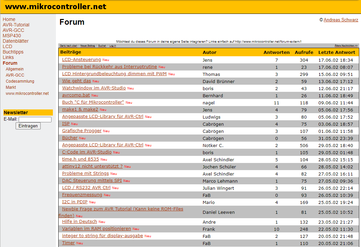Screen dimensions: 361x247
Task: Click the LCD sidebar link
Action: [x=7, y=46]
